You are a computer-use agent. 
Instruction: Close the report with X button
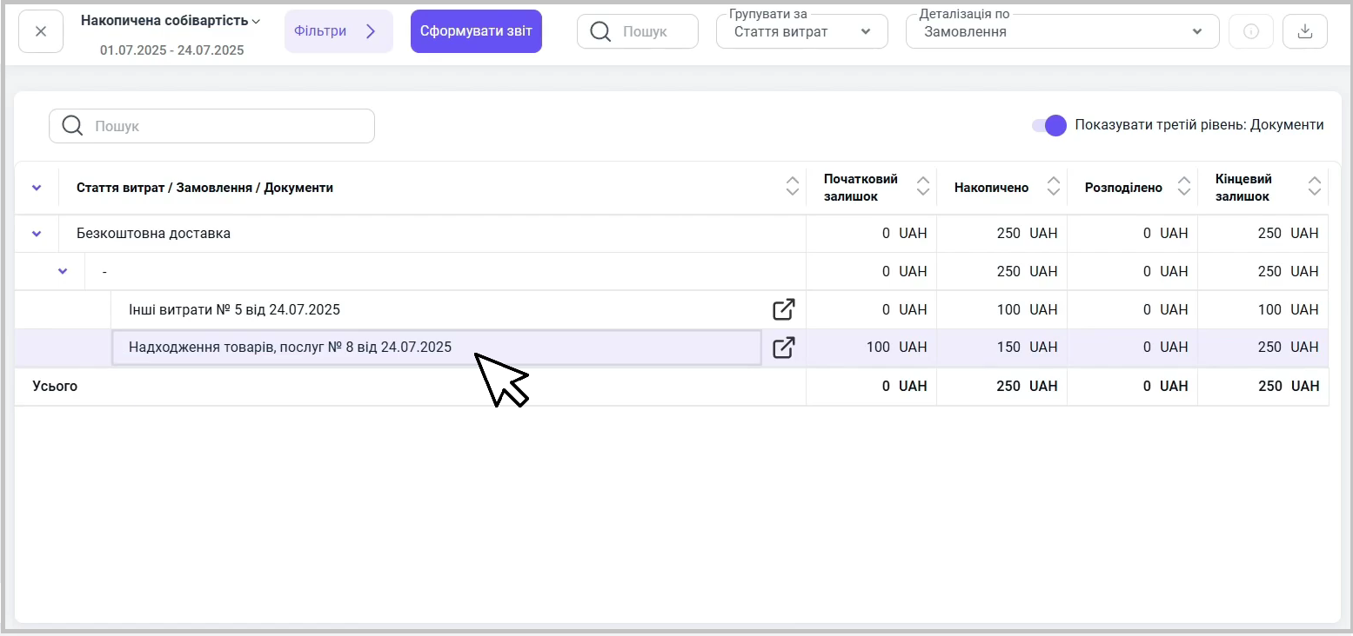(x=41, y=32)
